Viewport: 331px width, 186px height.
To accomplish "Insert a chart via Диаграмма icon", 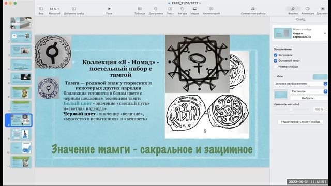I will [x=156, y=9].
